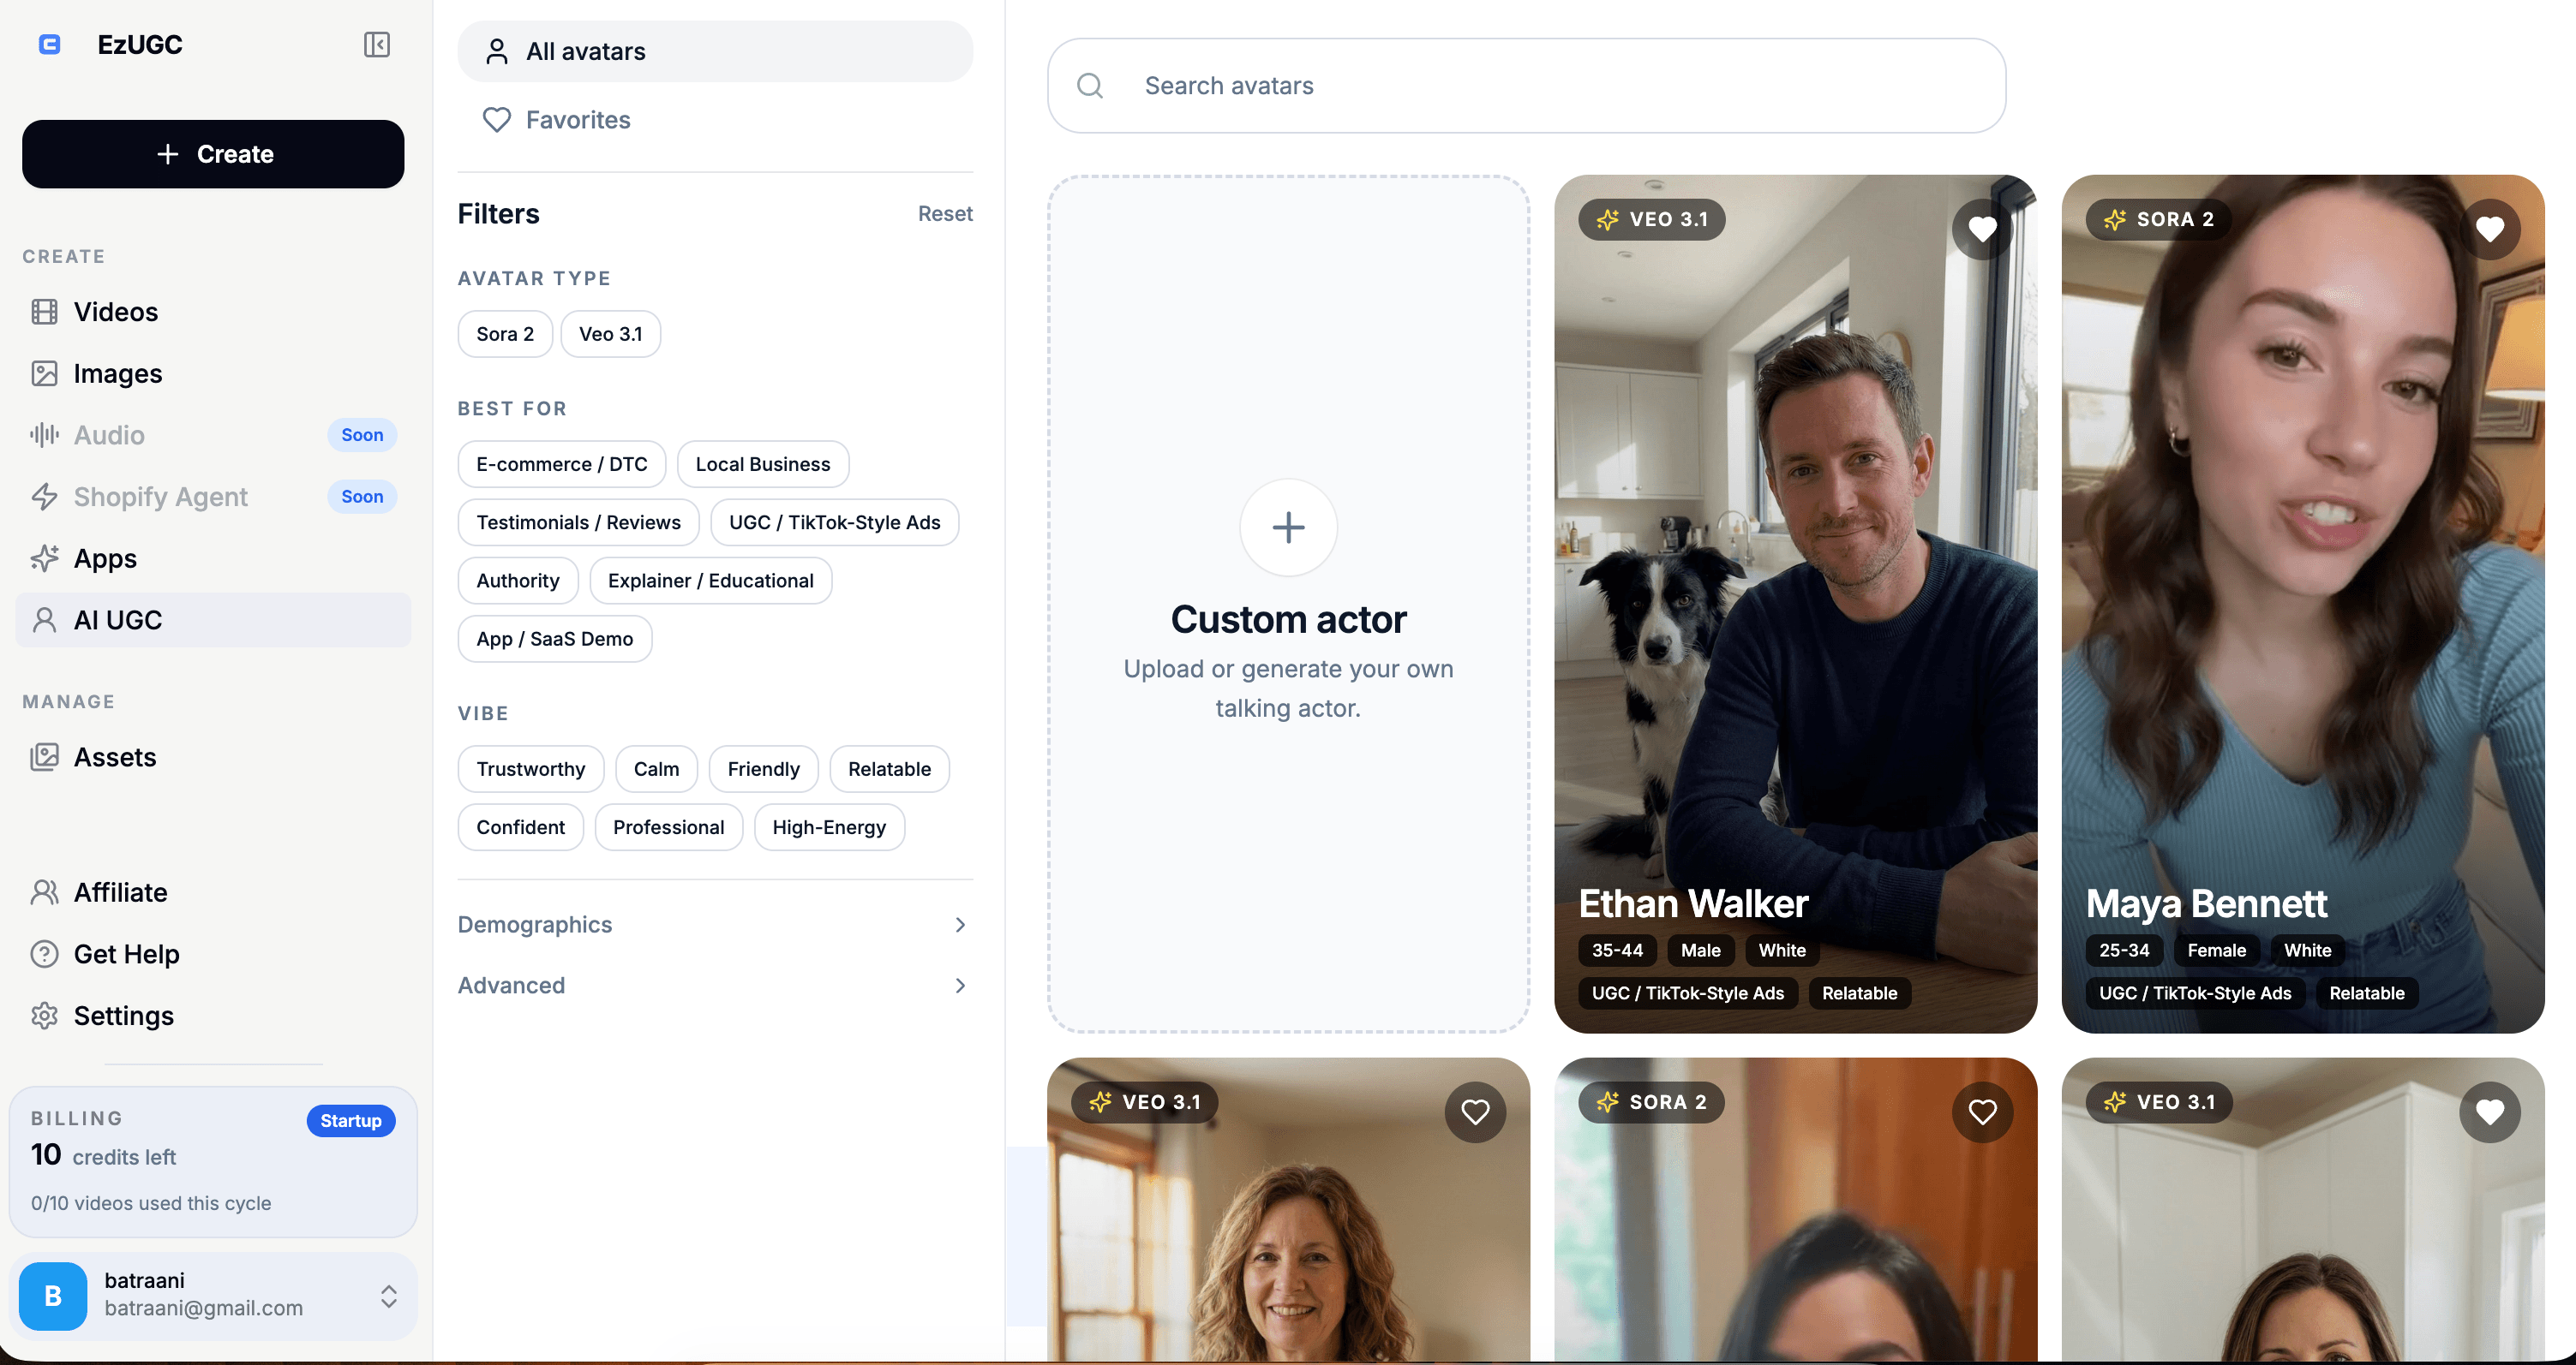Screen dimensions: 2576x1365
Task: Open the Images section
Action: [x=117, y=373]
